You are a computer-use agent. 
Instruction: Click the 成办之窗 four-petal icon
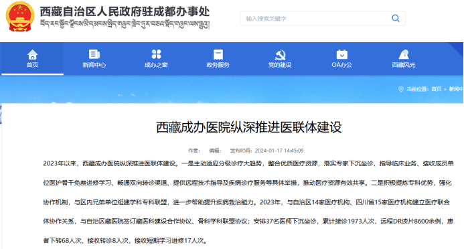pyautogui.click(x=156, y=54)
